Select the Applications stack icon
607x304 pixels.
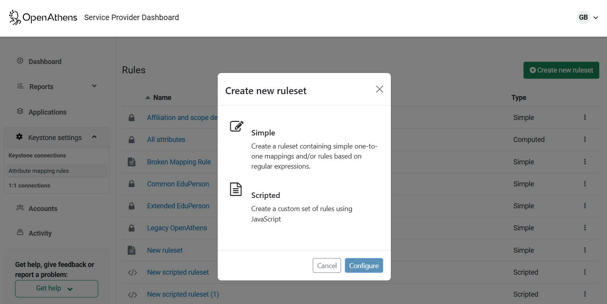(20, 111)
